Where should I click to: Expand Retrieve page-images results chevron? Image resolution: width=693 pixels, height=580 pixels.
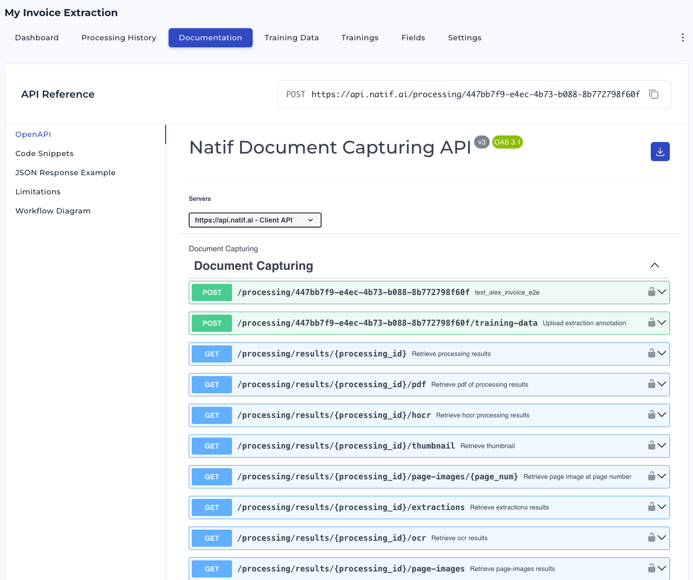click(x=662, y=568)
